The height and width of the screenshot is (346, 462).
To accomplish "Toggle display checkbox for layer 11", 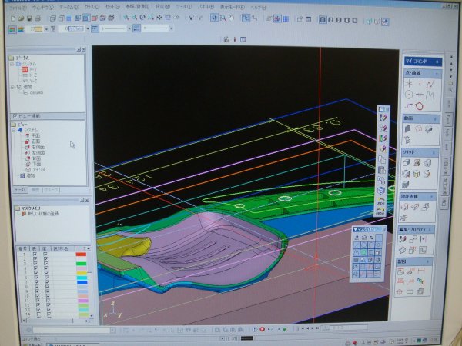I will click(37, 301).
